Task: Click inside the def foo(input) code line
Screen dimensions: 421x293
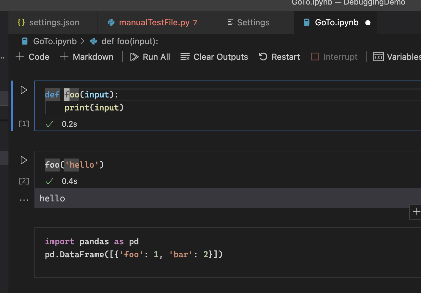Action: point(82,95)
